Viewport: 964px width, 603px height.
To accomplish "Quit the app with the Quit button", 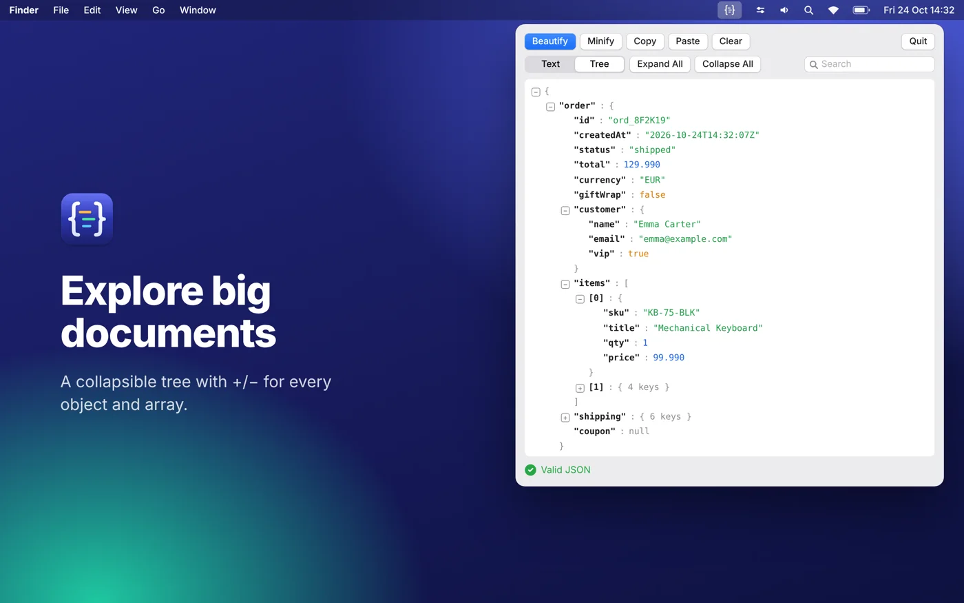I will pos(918,41).
